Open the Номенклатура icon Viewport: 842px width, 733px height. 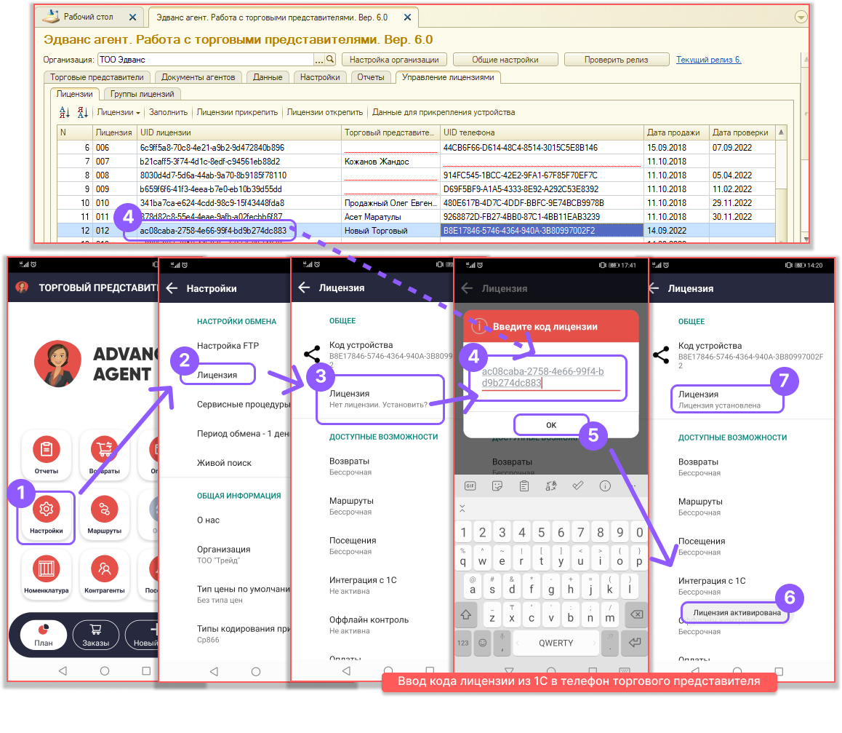47,568
